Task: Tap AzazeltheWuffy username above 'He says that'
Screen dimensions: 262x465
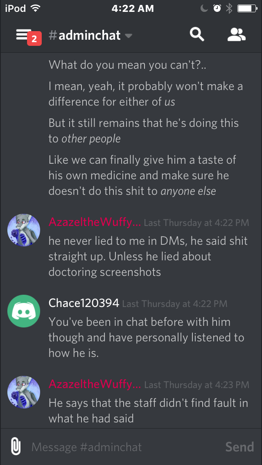Action: 95,384
